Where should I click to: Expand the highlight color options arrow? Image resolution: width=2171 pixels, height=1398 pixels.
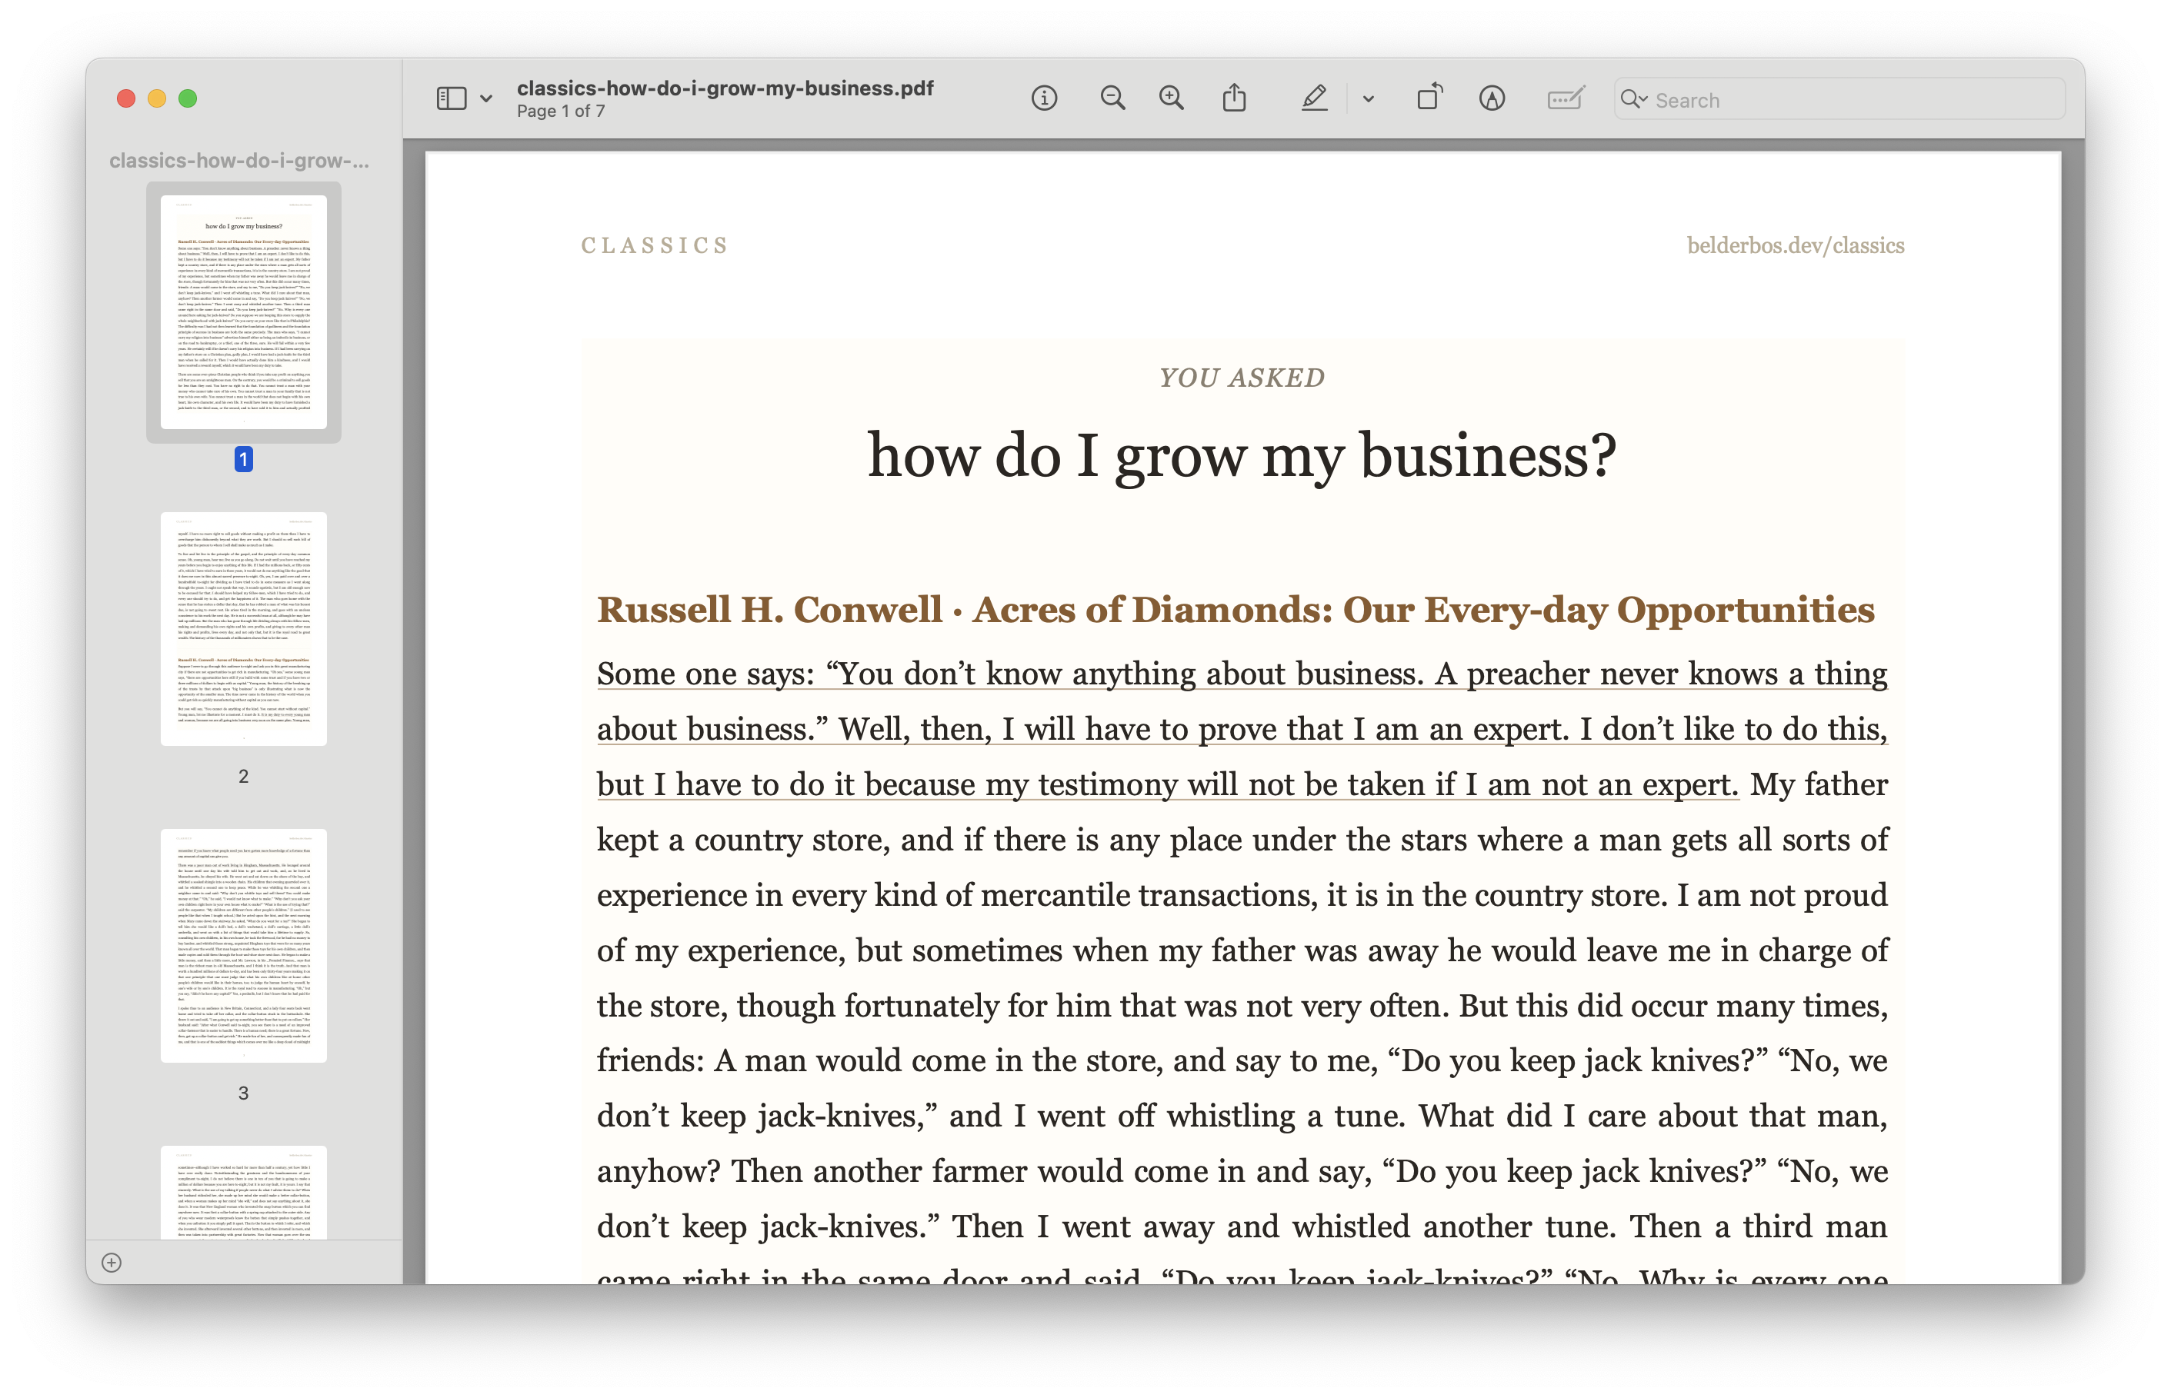(x=1369, y=99)
